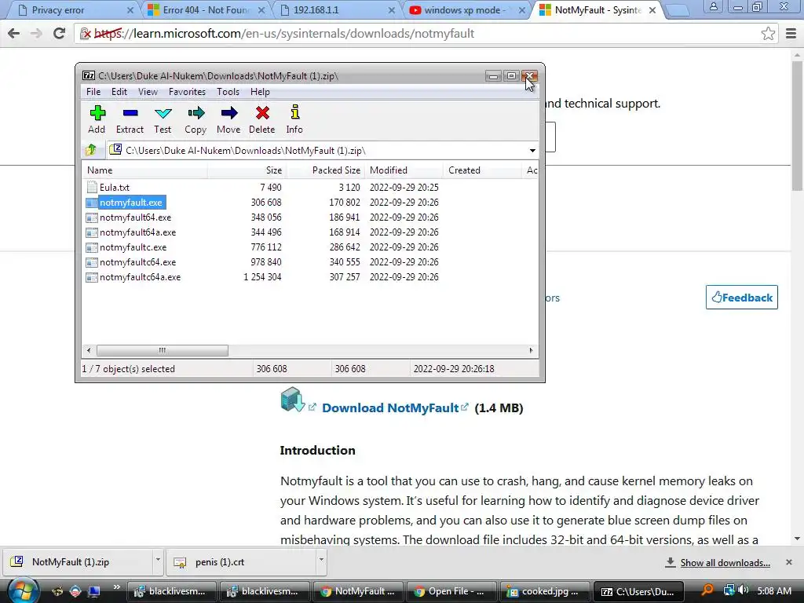Click the 7-Zip horizontal scrollbar thumb

[x=162, y=350]
